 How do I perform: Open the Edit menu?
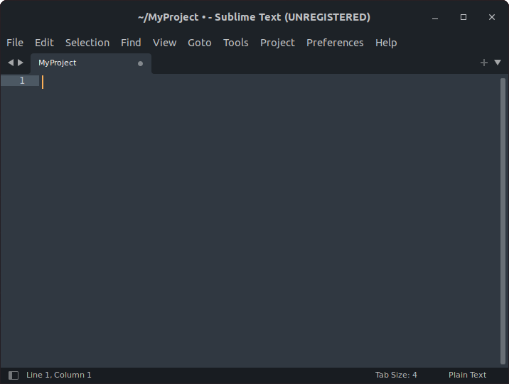44,43
